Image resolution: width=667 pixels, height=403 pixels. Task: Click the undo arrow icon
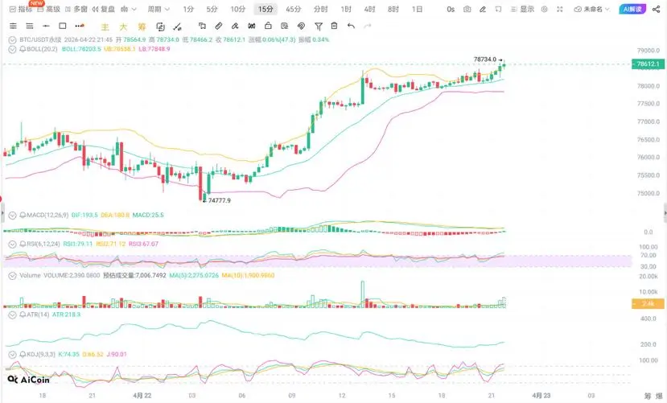click(x=351, y=26)
